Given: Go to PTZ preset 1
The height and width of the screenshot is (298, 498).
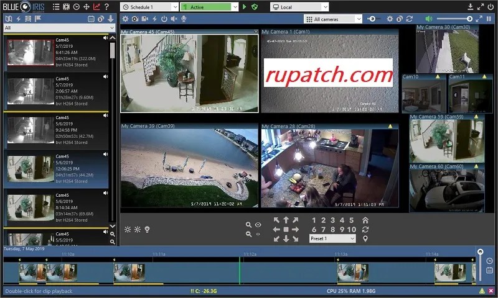Looking at the screenshot, I should click(x=314, y=220).
